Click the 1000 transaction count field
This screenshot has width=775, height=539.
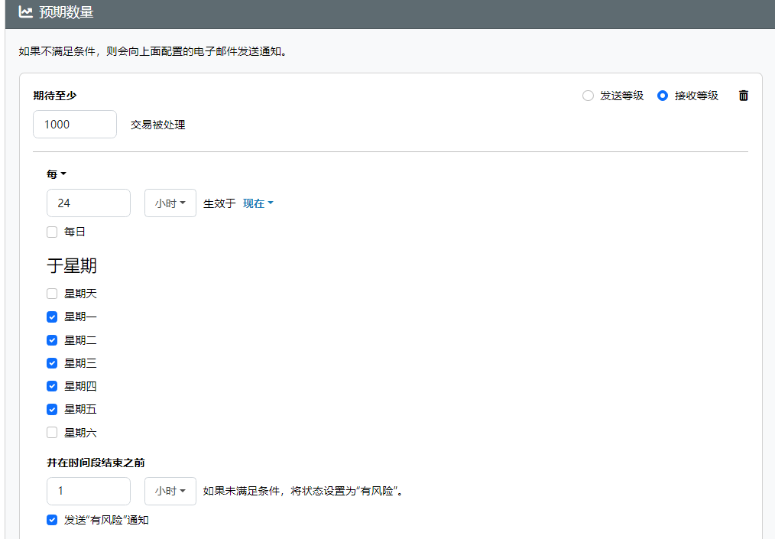(75, 125)
